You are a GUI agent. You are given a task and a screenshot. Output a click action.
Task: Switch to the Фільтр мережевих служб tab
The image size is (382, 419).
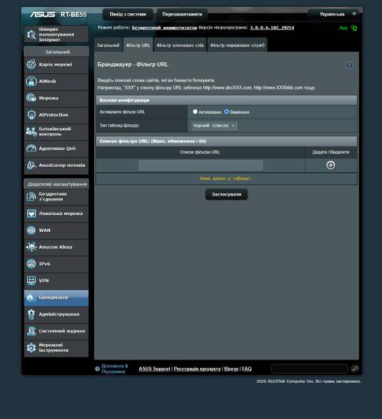[238, 45]
